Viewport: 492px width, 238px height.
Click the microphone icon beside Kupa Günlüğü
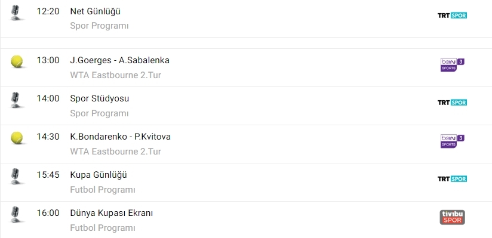(16, 177)
